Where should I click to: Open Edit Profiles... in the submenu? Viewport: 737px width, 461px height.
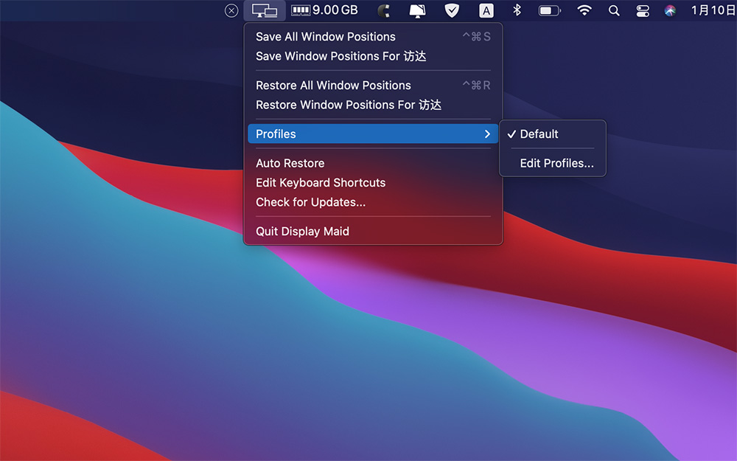(553, 163)
